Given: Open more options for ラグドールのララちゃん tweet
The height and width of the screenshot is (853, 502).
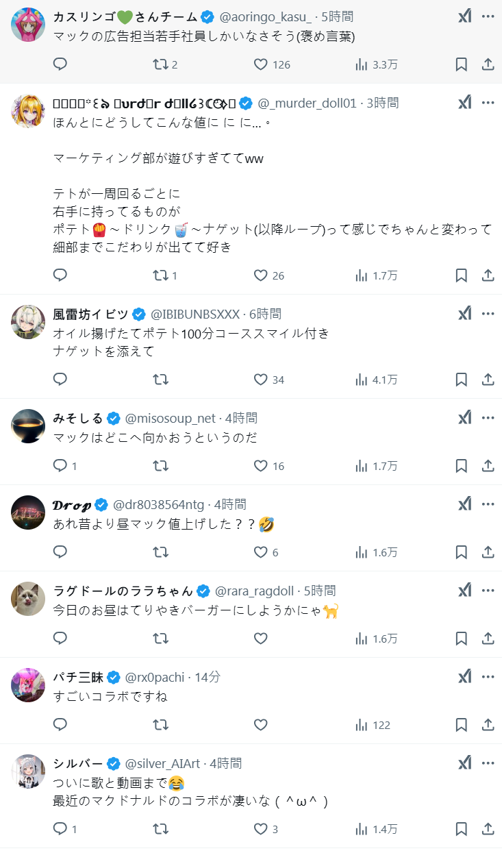Looking at the screenshot, I should [488, 591].
